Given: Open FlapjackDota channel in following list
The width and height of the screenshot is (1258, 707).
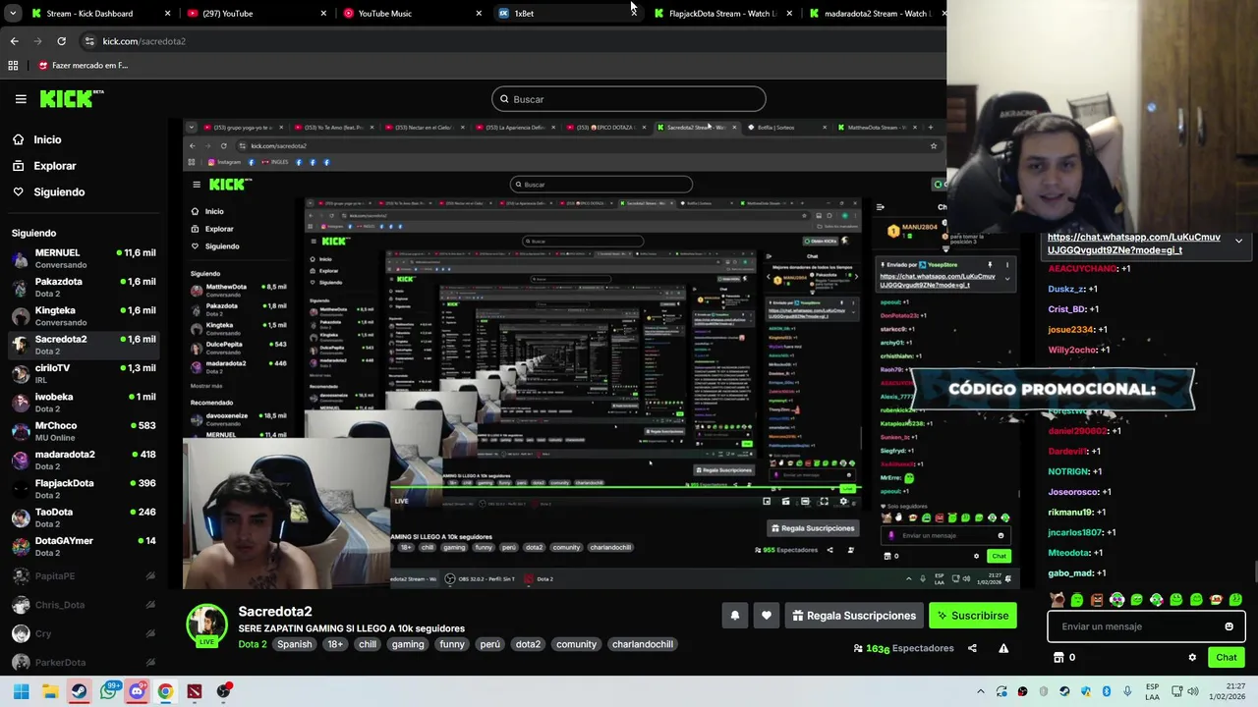Looking at the screenshot, I should tap(84, 489).
